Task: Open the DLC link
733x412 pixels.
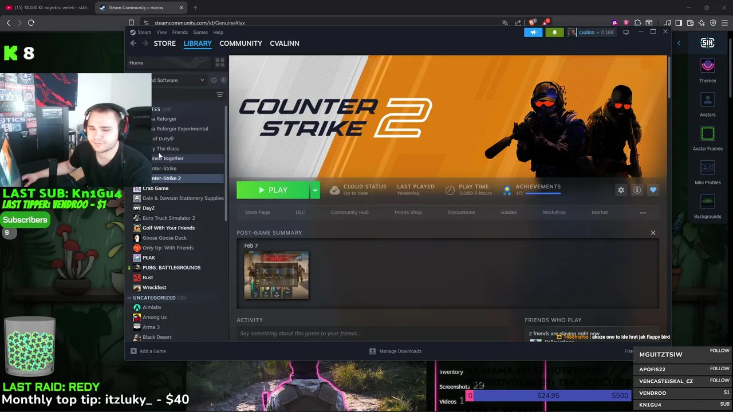Action: [x=300, y=212]
